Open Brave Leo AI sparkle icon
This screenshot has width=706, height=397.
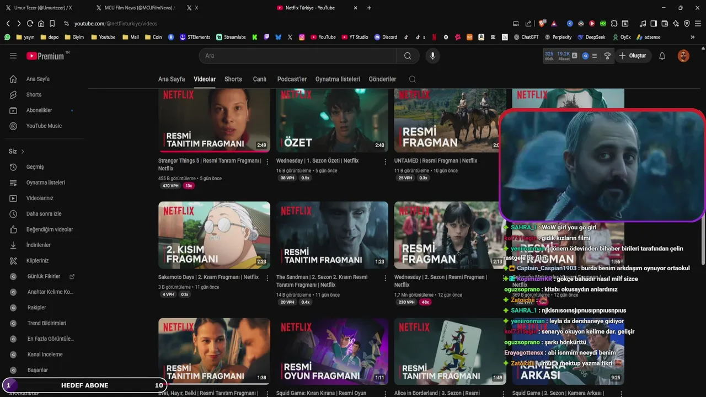pyautogui.click(x=676, y=24)
